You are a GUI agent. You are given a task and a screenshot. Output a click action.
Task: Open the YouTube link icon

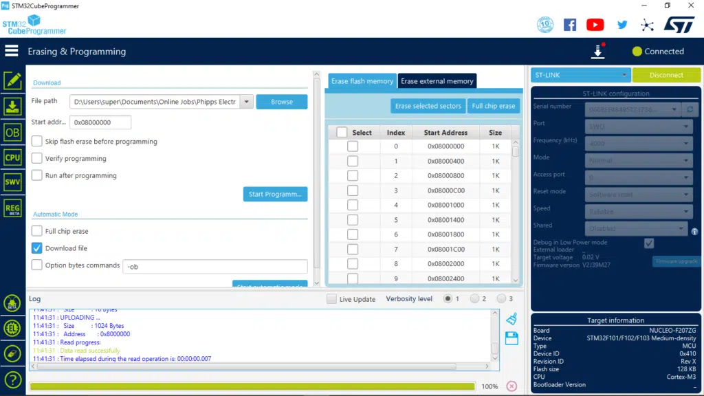(x=595, y=25)
